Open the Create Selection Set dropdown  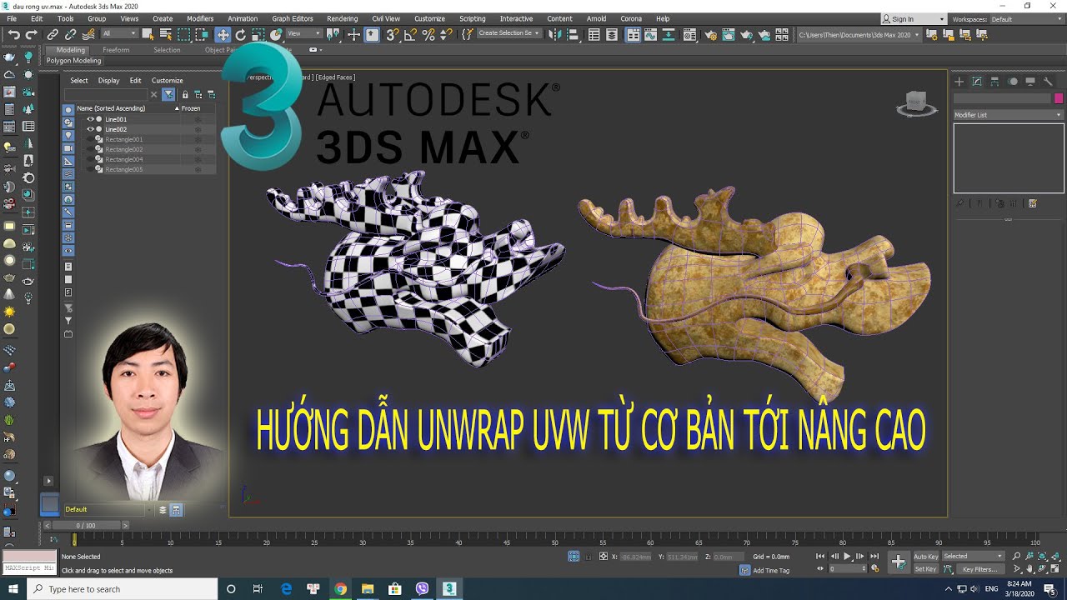coord(508,33)
